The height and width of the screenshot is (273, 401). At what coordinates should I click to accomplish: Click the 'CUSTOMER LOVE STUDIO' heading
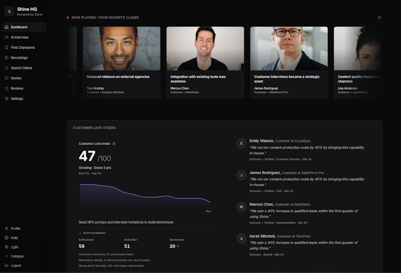tap(95, 127)
